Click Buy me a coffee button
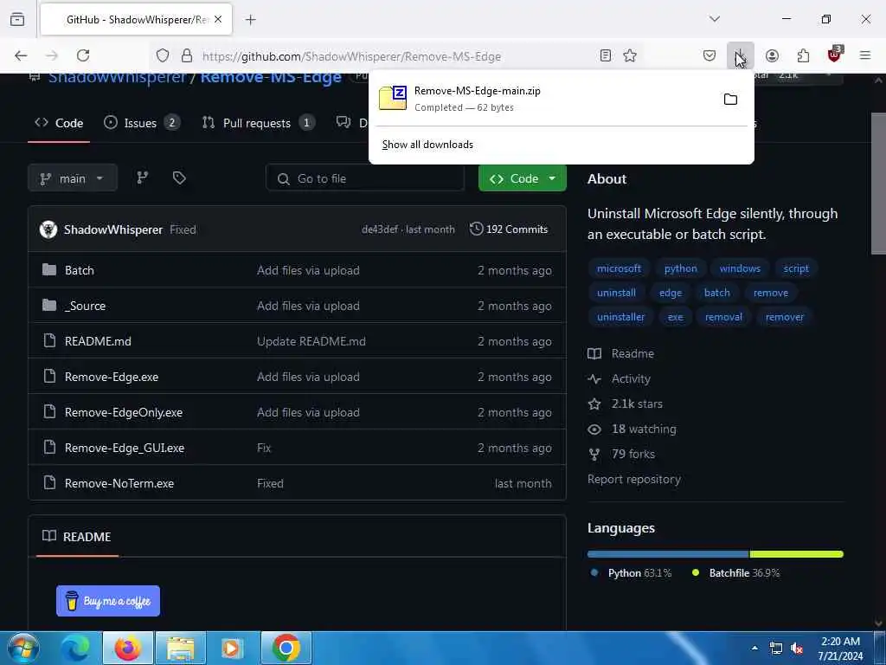886x665 pixels. [108, 601]
